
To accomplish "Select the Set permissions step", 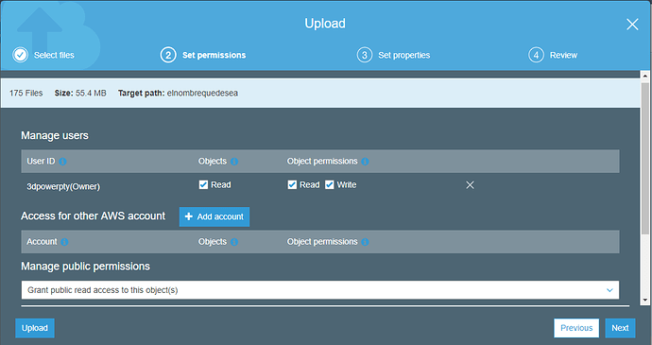I will (203, 55).
